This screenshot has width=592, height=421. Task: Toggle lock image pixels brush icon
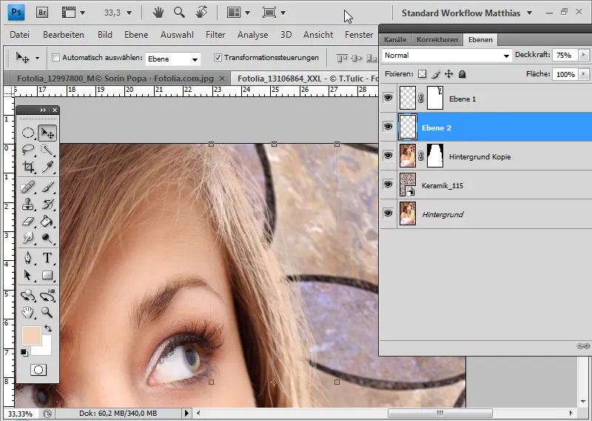[x=436, y=74]
